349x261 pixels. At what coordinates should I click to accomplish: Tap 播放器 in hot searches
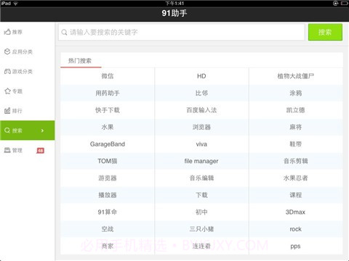coord(108,195)
